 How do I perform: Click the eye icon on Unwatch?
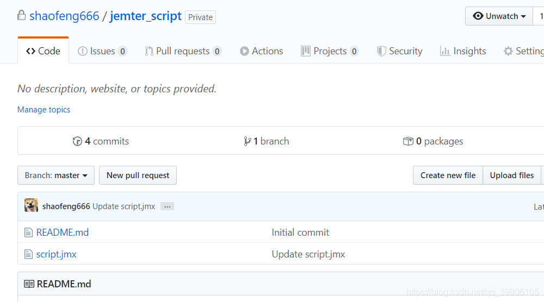coord(478,16)
